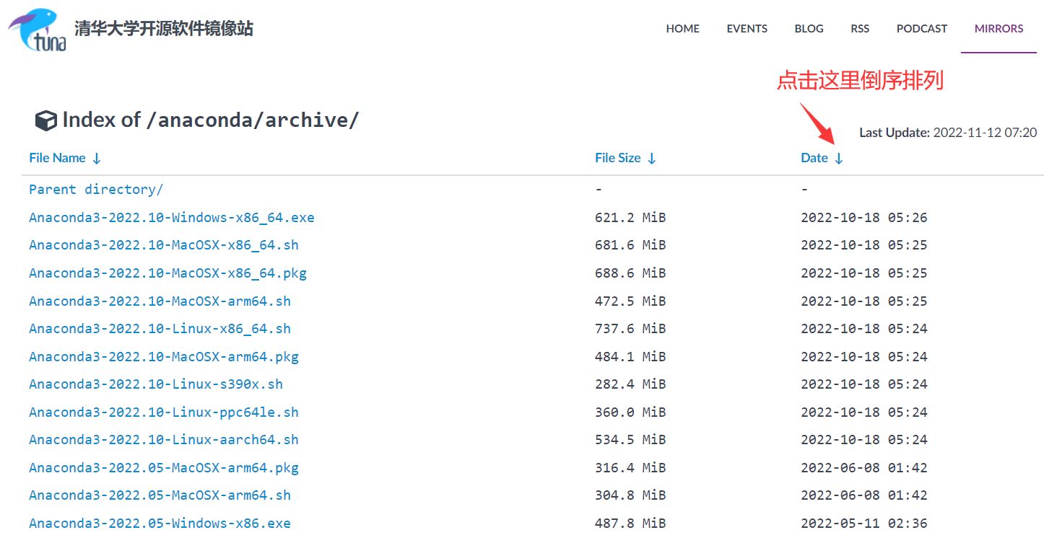Download Anaconda3-2022.05-Windows-x86.exe
Image resolution: width=1044 pixels, height=543 pixels.
pos(160,524)
